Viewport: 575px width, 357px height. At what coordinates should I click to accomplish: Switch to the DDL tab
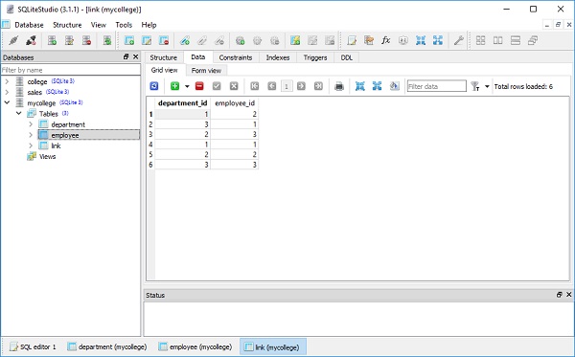347,57
